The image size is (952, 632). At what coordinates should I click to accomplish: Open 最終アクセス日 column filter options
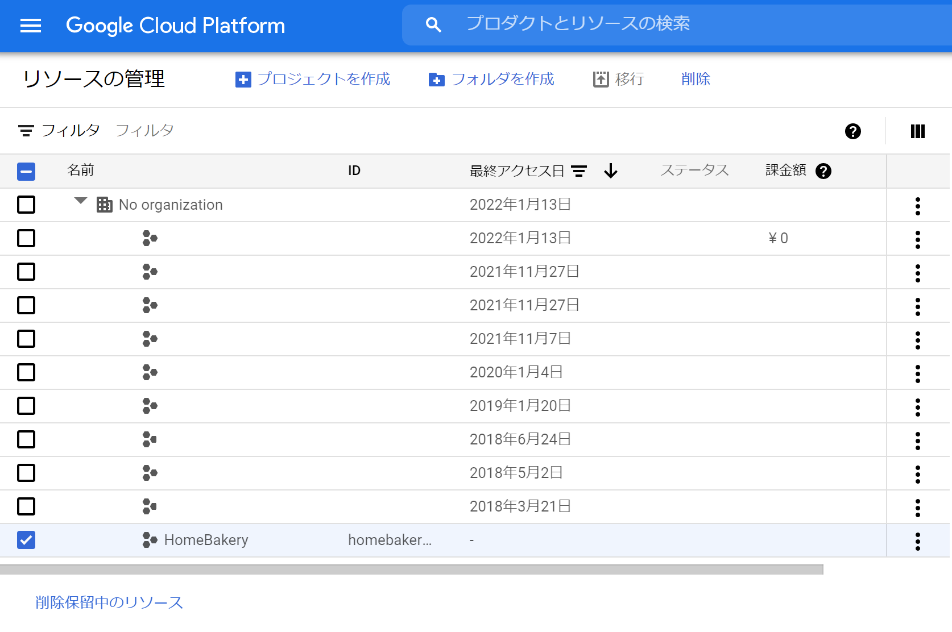tap(579, 171)
